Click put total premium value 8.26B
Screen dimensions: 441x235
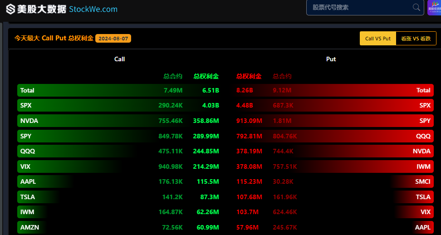(x=245, y=90)
